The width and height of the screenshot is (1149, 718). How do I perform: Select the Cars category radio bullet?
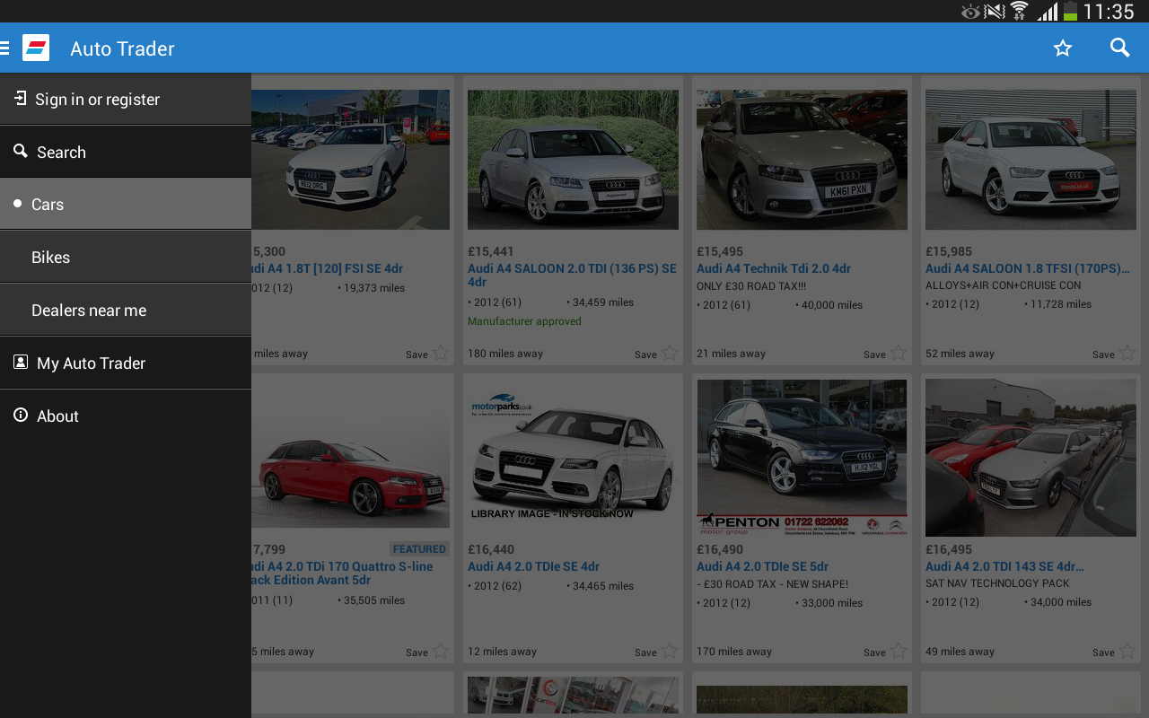coord(16,203)
